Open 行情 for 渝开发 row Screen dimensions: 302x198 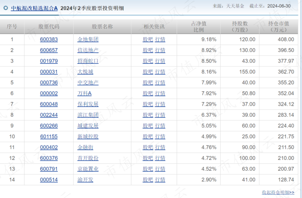[160, 180]
